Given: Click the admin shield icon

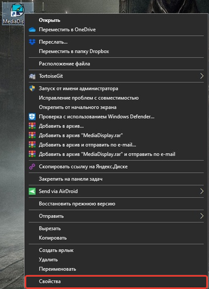Looking at the screenshot, I should pyautogui.click(x=32, y=88).
